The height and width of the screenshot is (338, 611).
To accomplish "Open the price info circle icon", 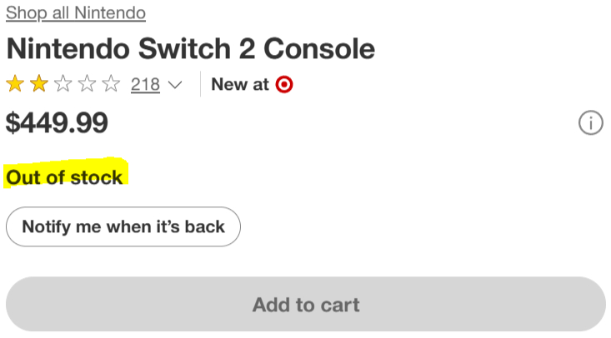I will (590, 124).
